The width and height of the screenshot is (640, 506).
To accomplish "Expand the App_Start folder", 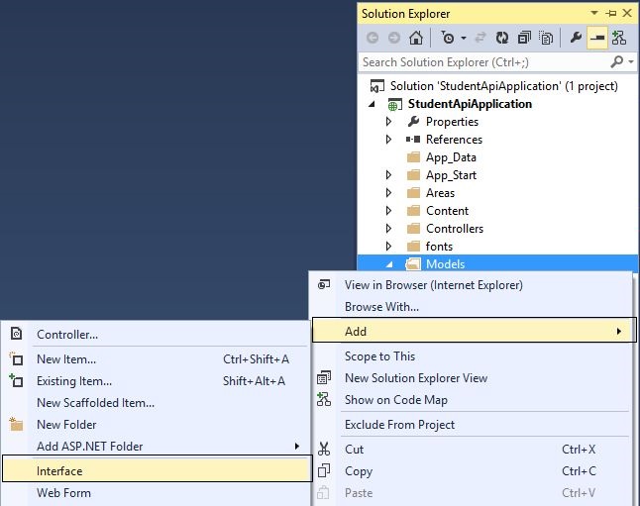I will click(x=388, y=175).
